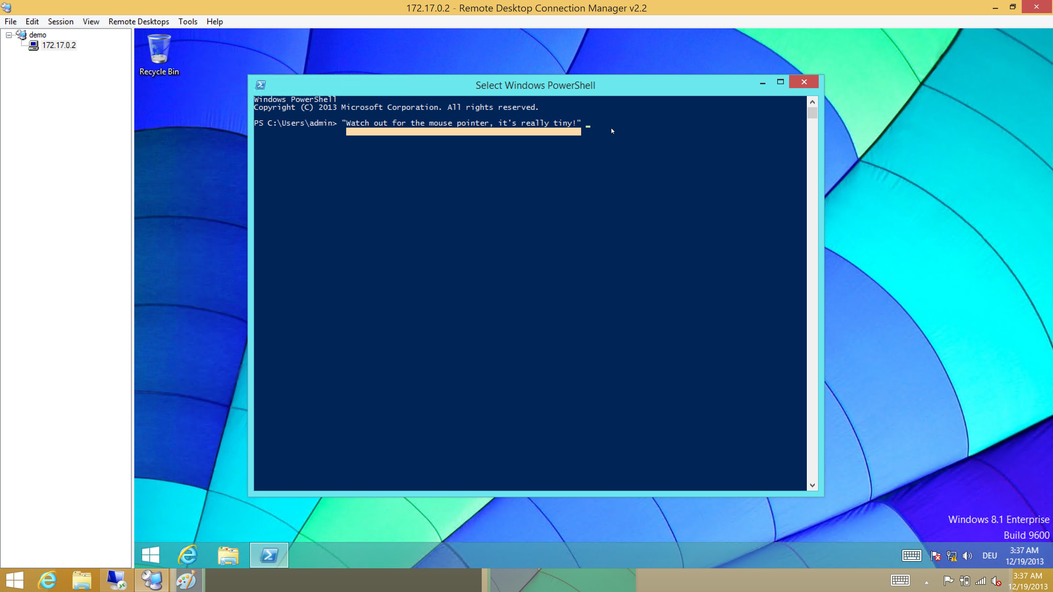Image resolution: width=1053 pixels, height=592 pixels.
Task: Click the remote Start button
Action: [150, 555]
